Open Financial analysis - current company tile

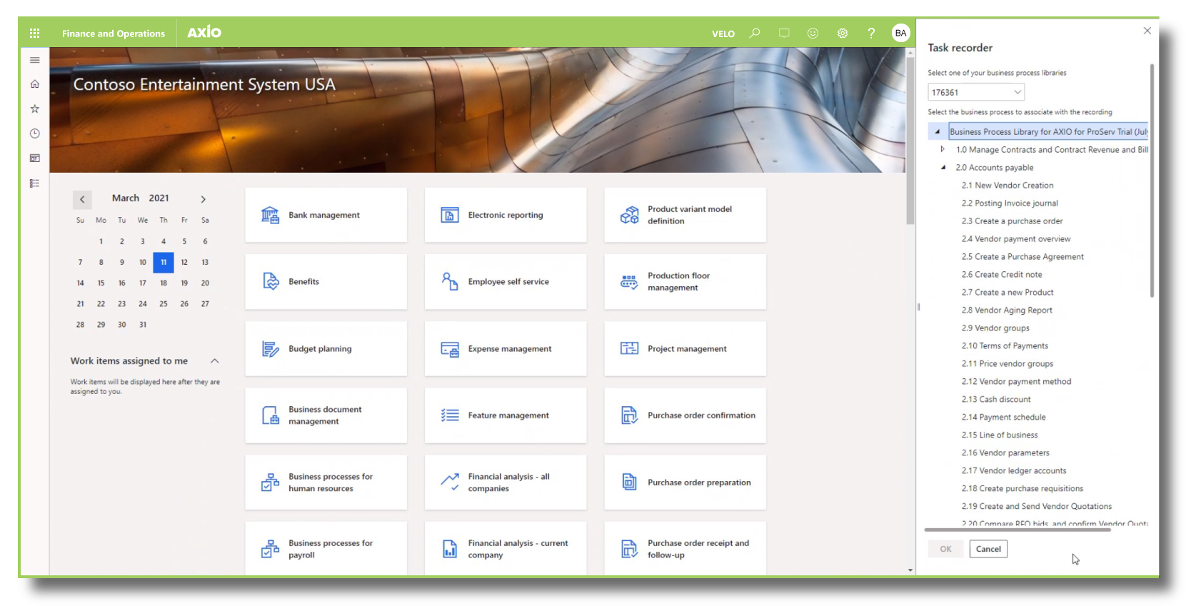506,548
